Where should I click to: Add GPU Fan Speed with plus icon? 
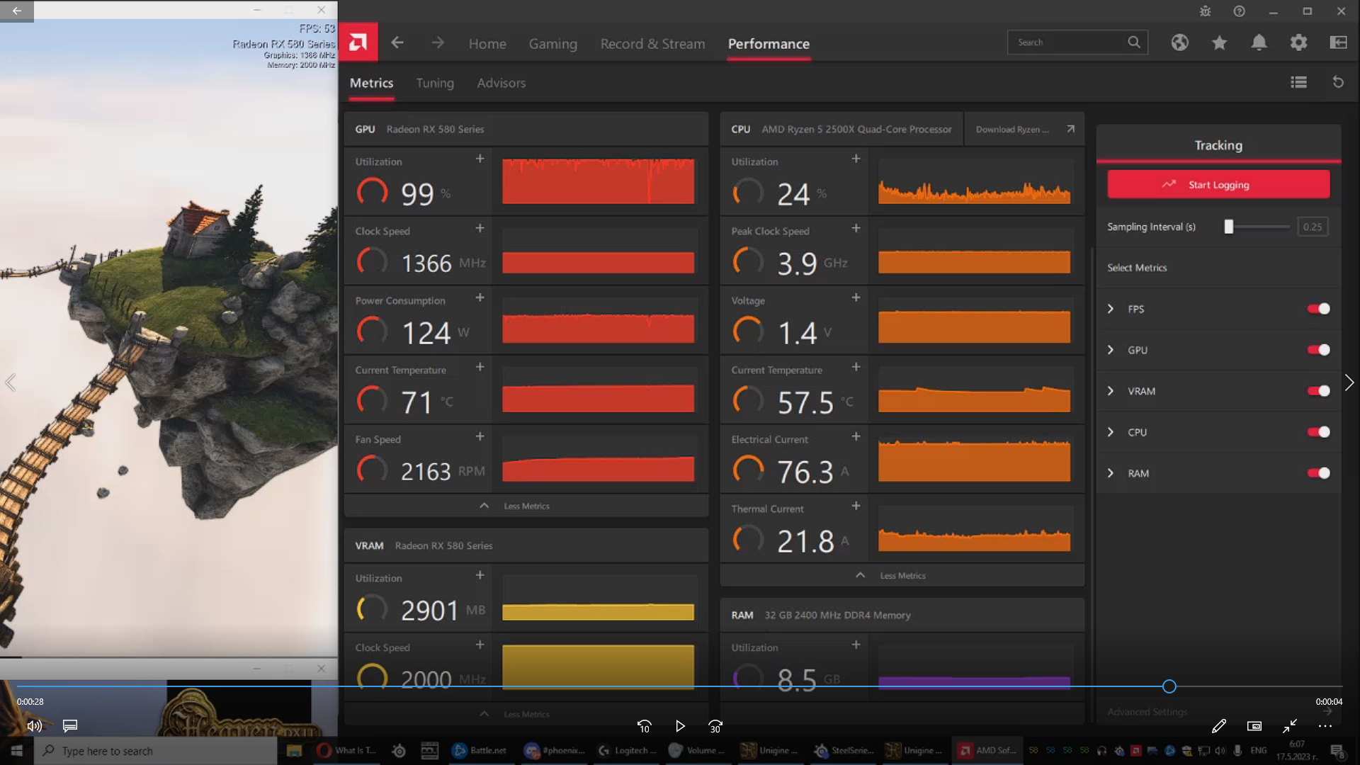coord(480,436)
